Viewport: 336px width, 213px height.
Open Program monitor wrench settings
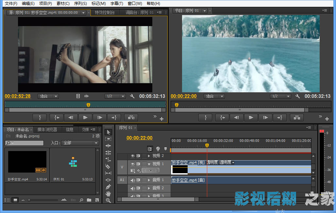tap(297, 96)
